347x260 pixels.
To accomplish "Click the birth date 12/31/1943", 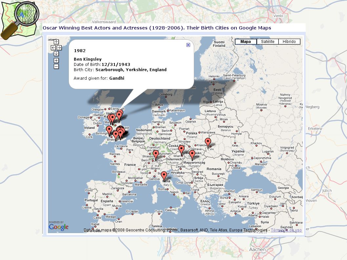I will click(116, 64).
